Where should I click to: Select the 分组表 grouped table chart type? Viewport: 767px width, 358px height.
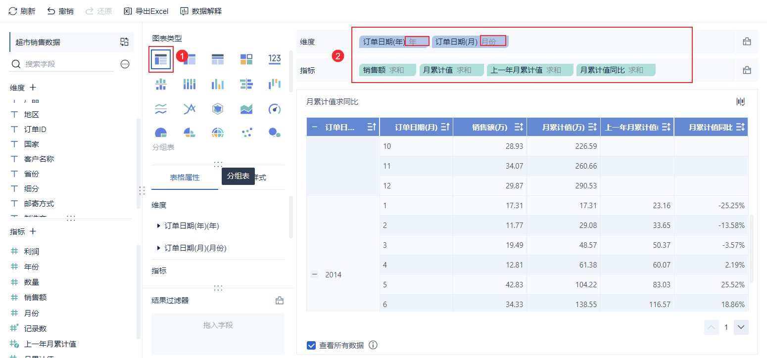pyautogui.click(x=161, y=60)
